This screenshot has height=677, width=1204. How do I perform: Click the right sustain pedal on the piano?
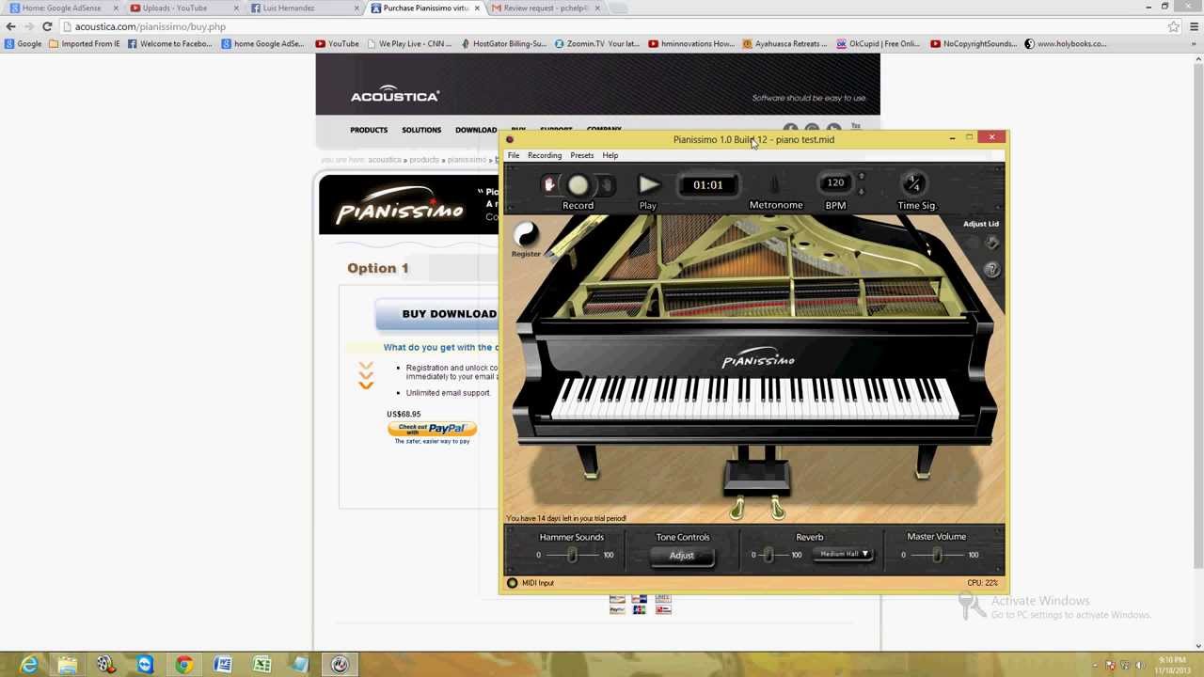pos(777,509)
